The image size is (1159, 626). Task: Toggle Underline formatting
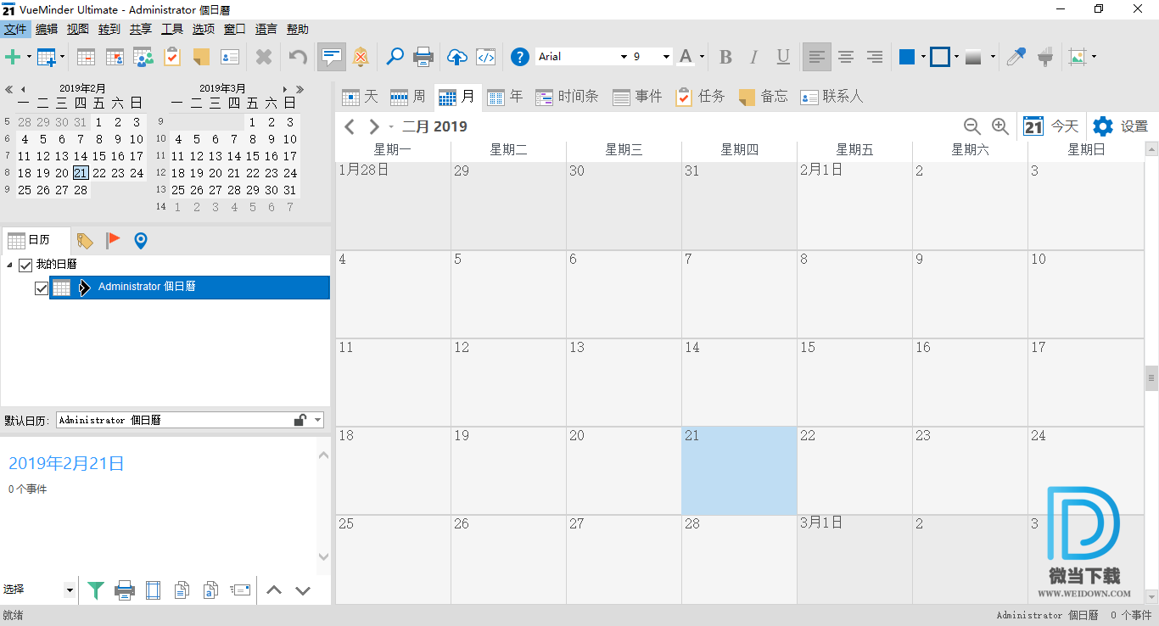click(x=783, y=57)
